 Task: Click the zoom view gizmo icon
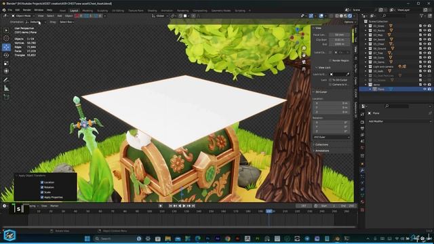click(x=304, y=48)
